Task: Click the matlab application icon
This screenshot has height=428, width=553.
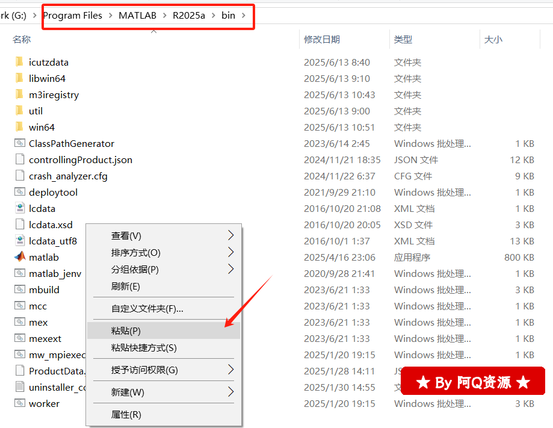Action: (20, 256)
